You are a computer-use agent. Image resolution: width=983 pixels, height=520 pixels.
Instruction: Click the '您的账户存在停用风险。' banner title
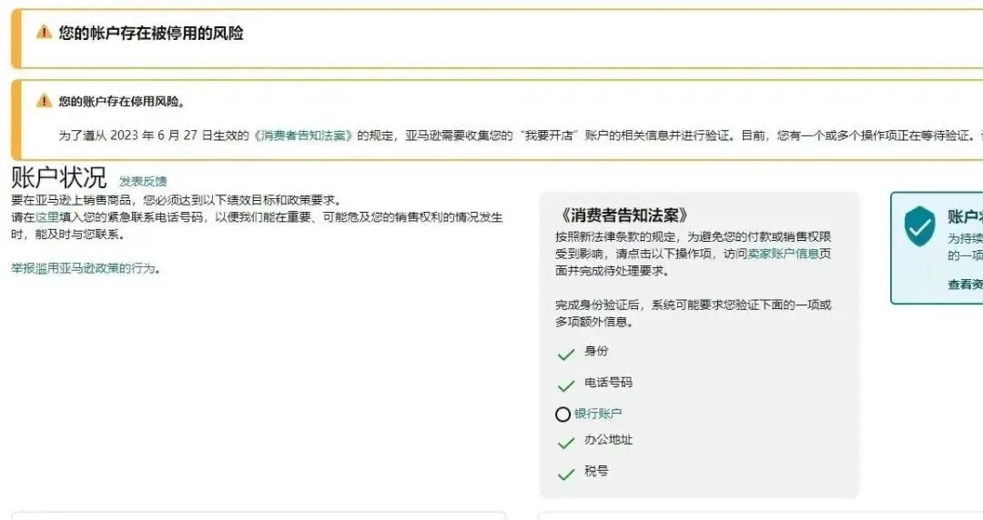pos(122,102)
